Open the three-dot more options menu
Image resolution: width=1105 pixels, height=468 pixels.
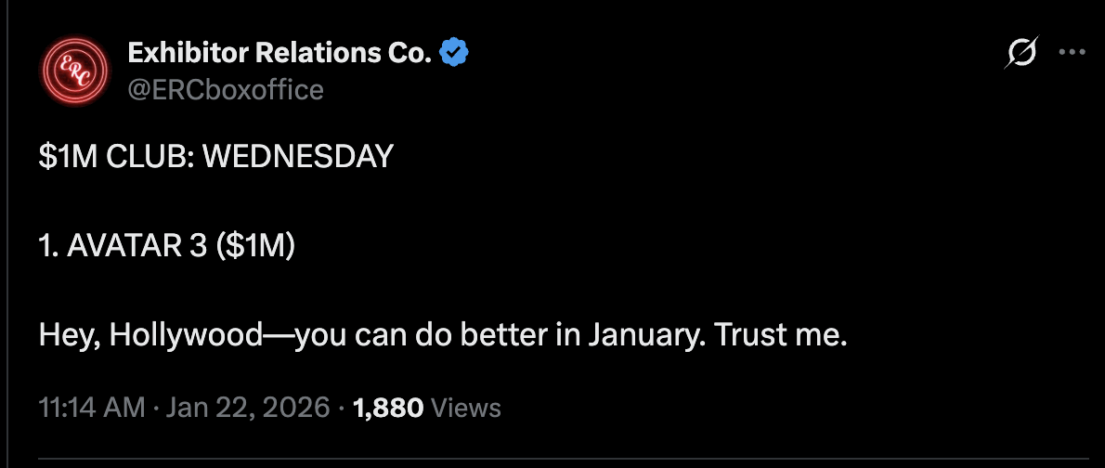(1072, 54)
